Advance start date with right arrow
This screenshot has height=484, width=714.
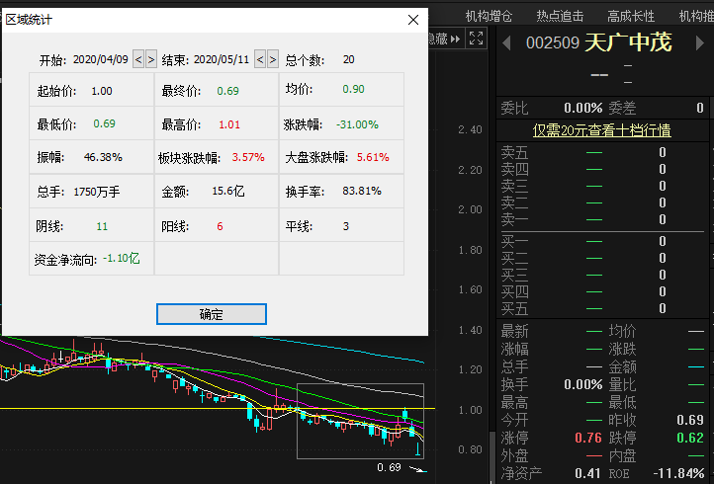coord(151,60)
